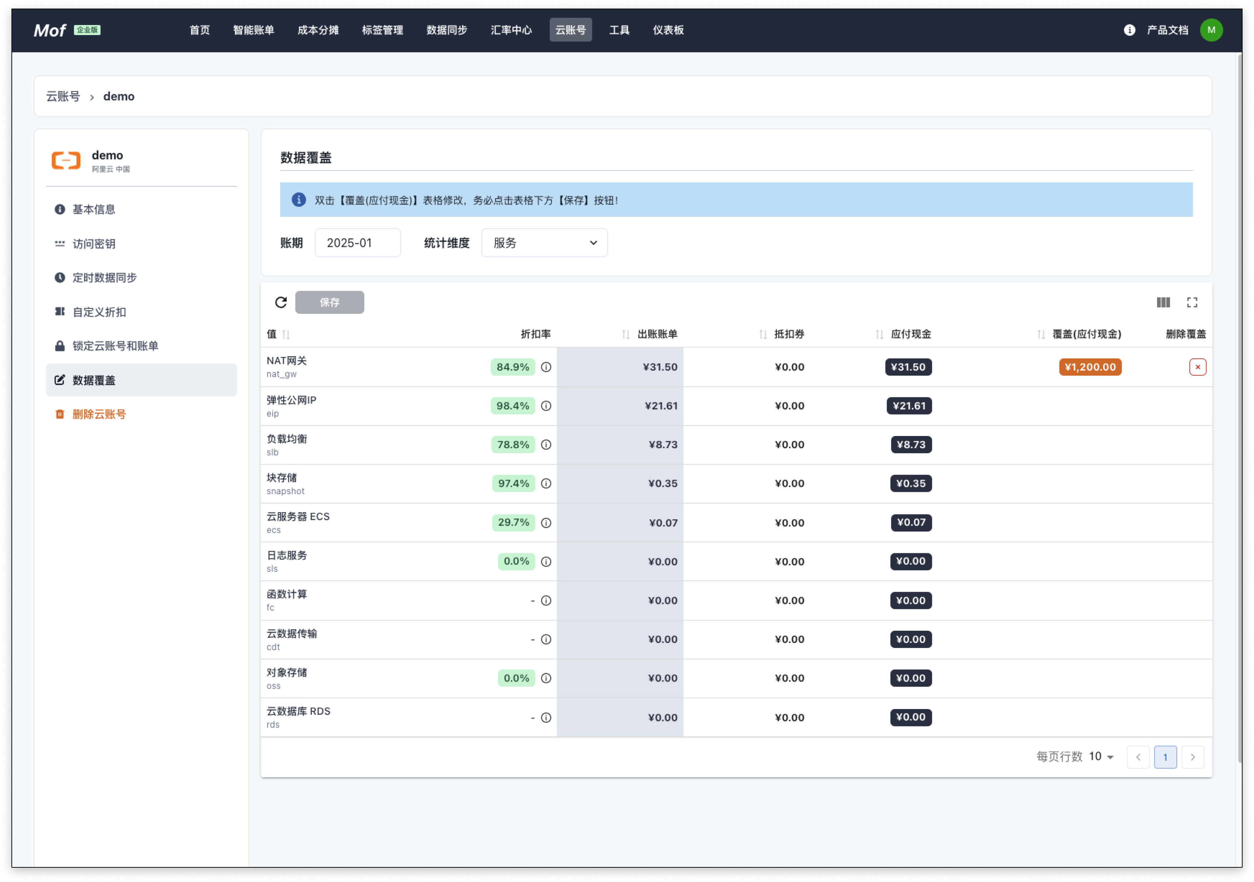
Task: Click the 保存 button
Action: point(329,302)
